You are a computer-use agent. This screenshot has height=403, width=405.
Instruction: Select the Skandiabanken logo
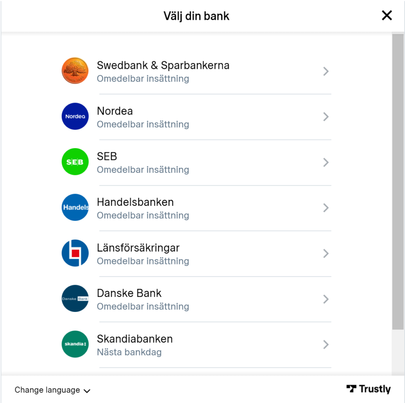(x=75, y=344)
